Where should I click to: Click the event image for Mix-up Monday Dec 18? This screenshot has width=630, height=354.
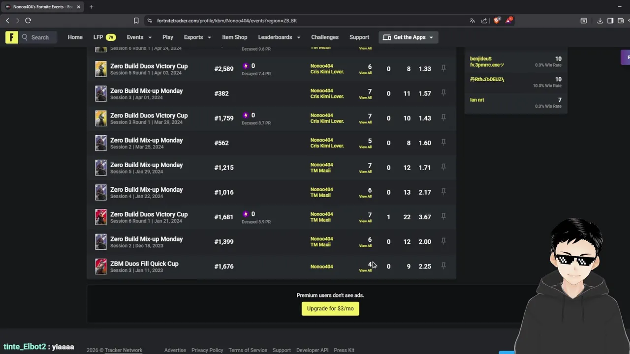tap(101, 241)
